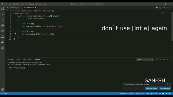This screenshot has width=173, height=97.
Task: Click the unsaved dot on Declare.java tab
Action: tap(35, 8)
